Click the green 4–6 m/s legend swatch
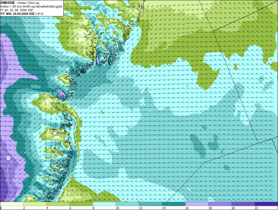 click(x=58, y=204)
